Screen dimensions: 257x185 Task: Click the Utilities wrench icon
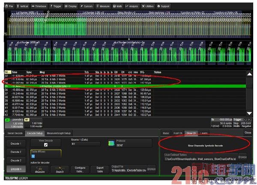143,6
